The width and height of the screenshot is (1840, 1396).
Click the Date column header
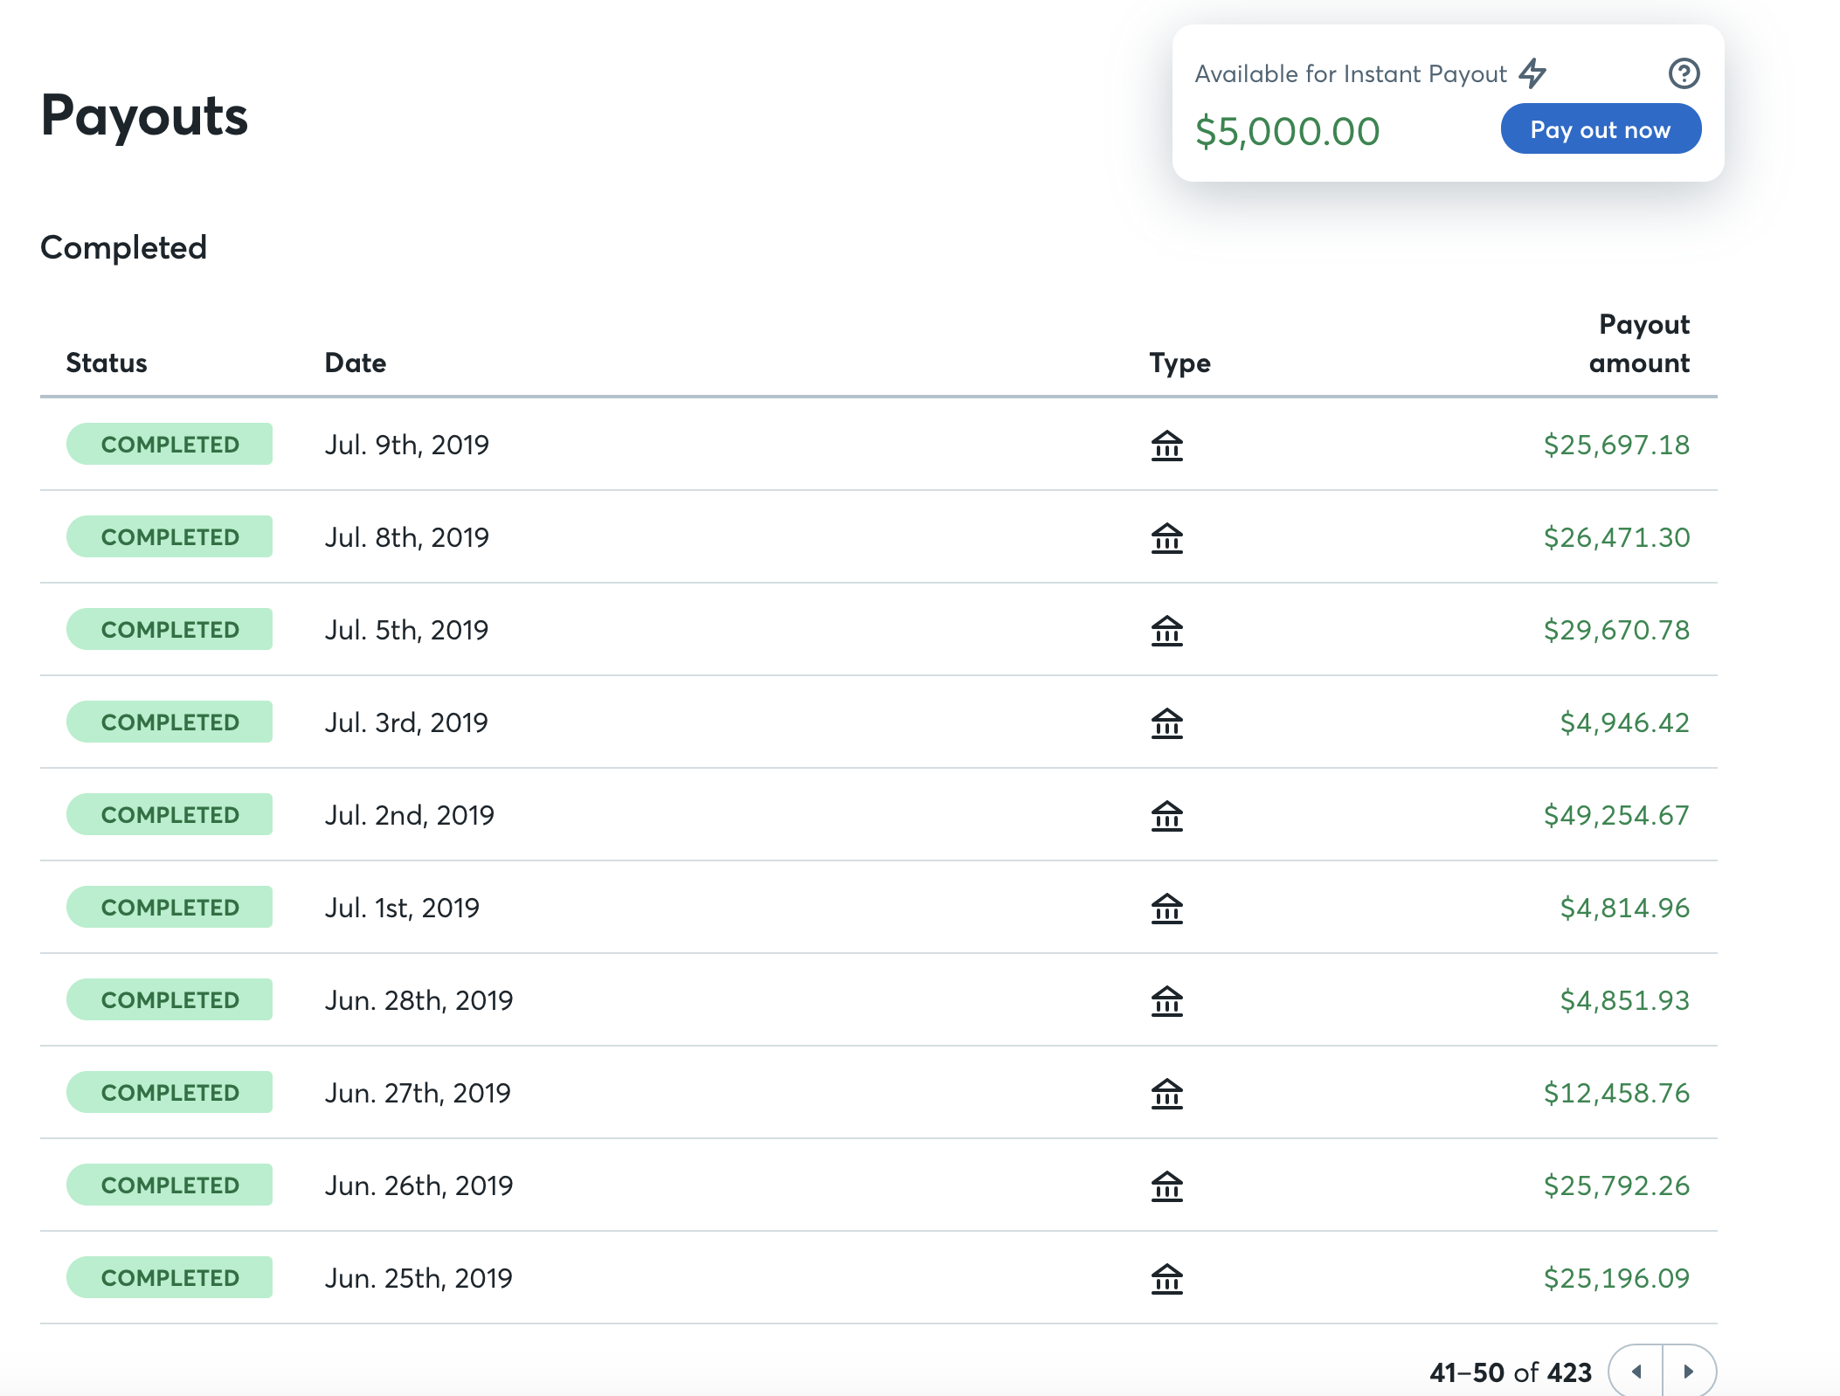coord(355,363)
